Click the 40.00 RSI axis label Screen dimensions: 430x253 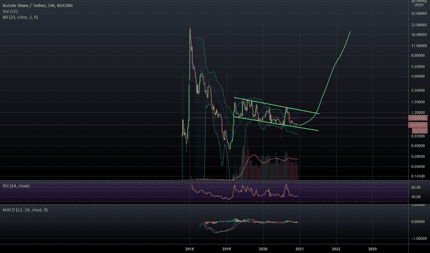click(416, 197)
